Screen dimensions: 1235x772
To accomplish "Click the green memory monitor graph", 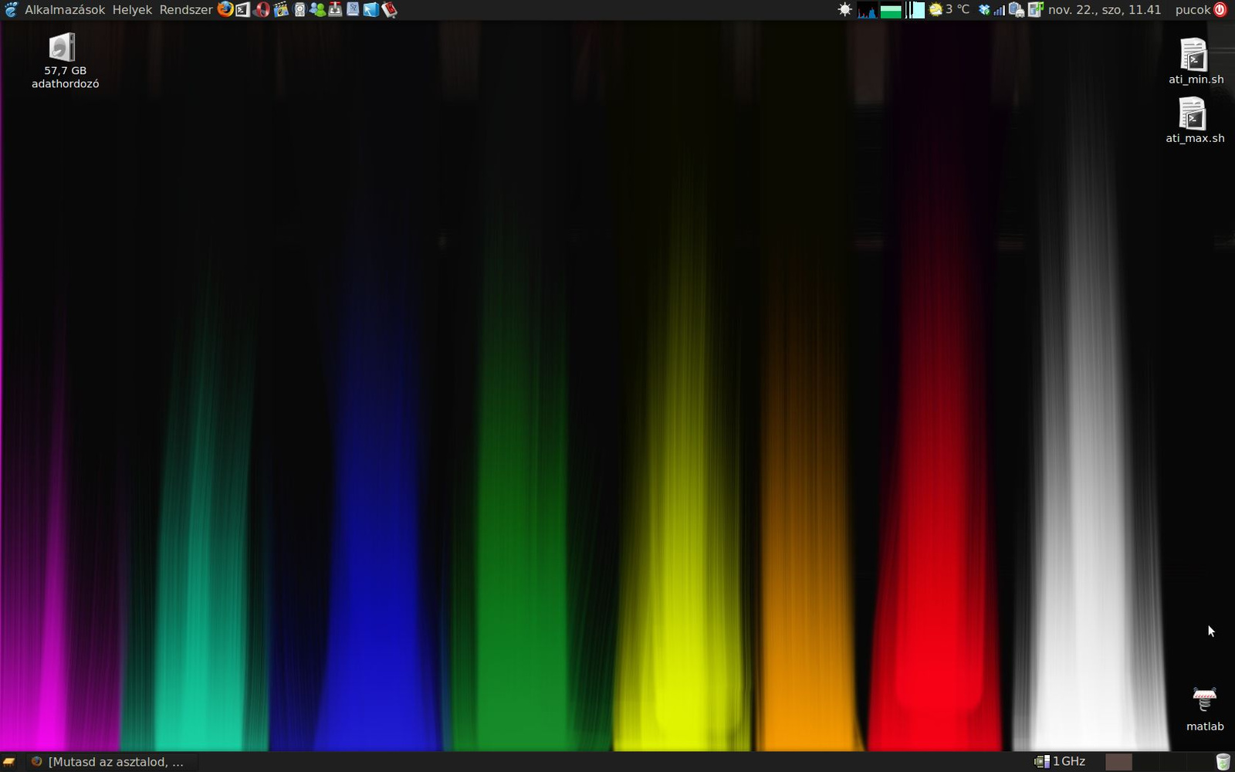I will coord(891,10).
